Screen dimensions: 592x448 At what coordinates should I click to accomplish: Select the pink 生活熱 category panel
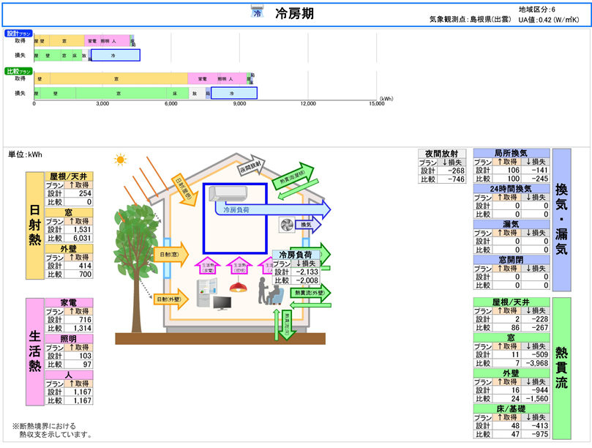point(34,352)
